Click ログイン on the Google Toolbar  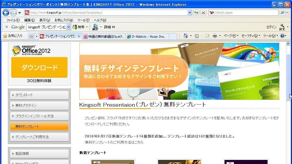(x=271, y=27)
